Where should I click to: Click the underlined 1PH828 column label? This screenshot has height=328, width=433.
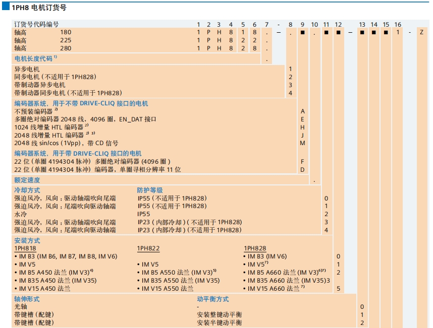click(255, 248)
